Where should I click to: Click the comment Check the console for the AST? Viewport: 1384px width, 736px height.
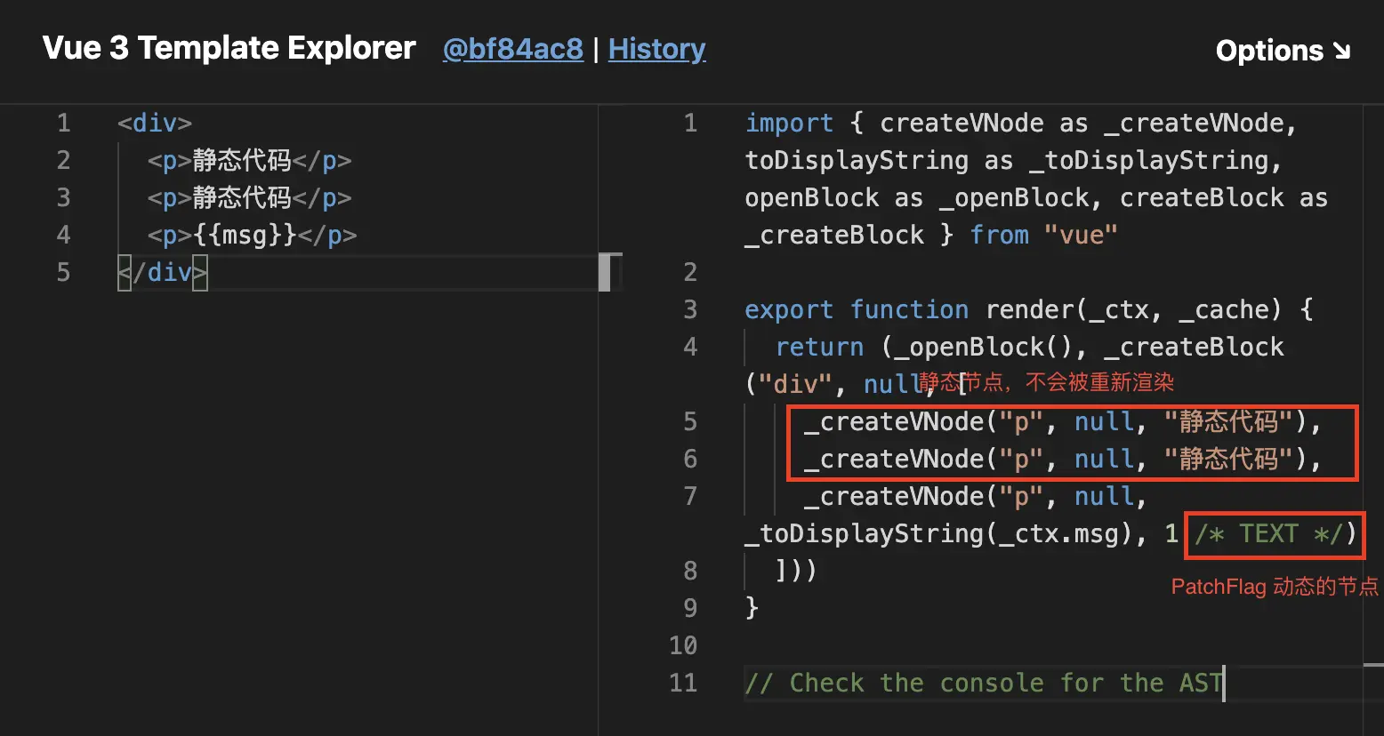tap(984, 683)
